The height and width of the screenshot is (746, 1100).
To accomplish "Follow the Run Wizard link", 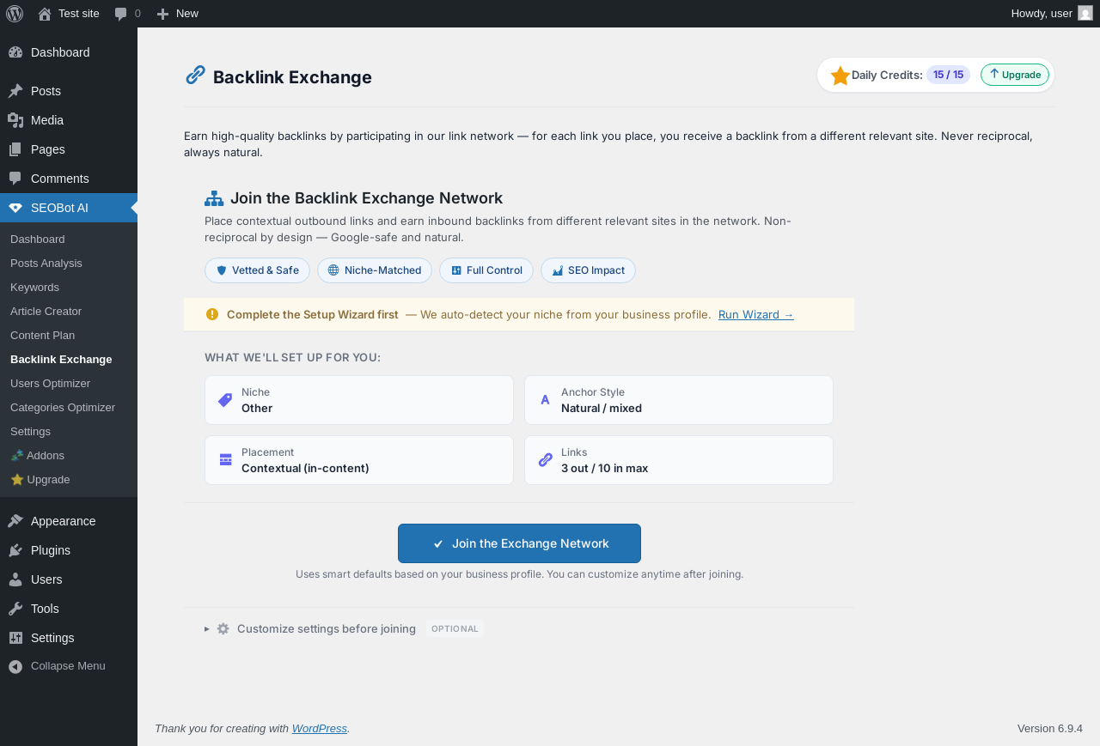I will 755,315.
